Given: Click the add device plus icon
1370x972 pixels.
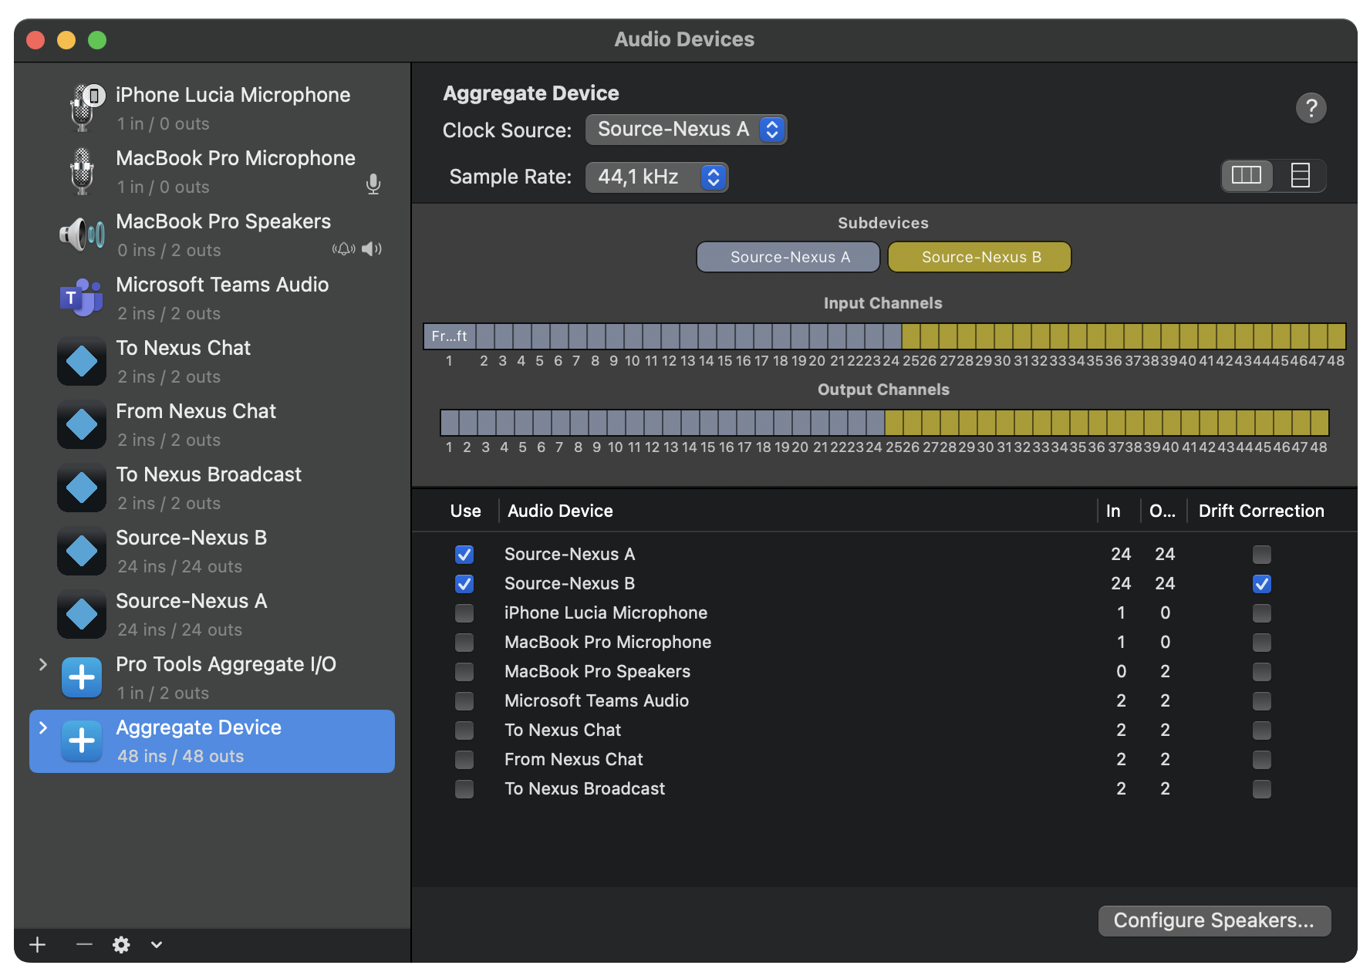Looking at the screenshot, I should (38, 944).
